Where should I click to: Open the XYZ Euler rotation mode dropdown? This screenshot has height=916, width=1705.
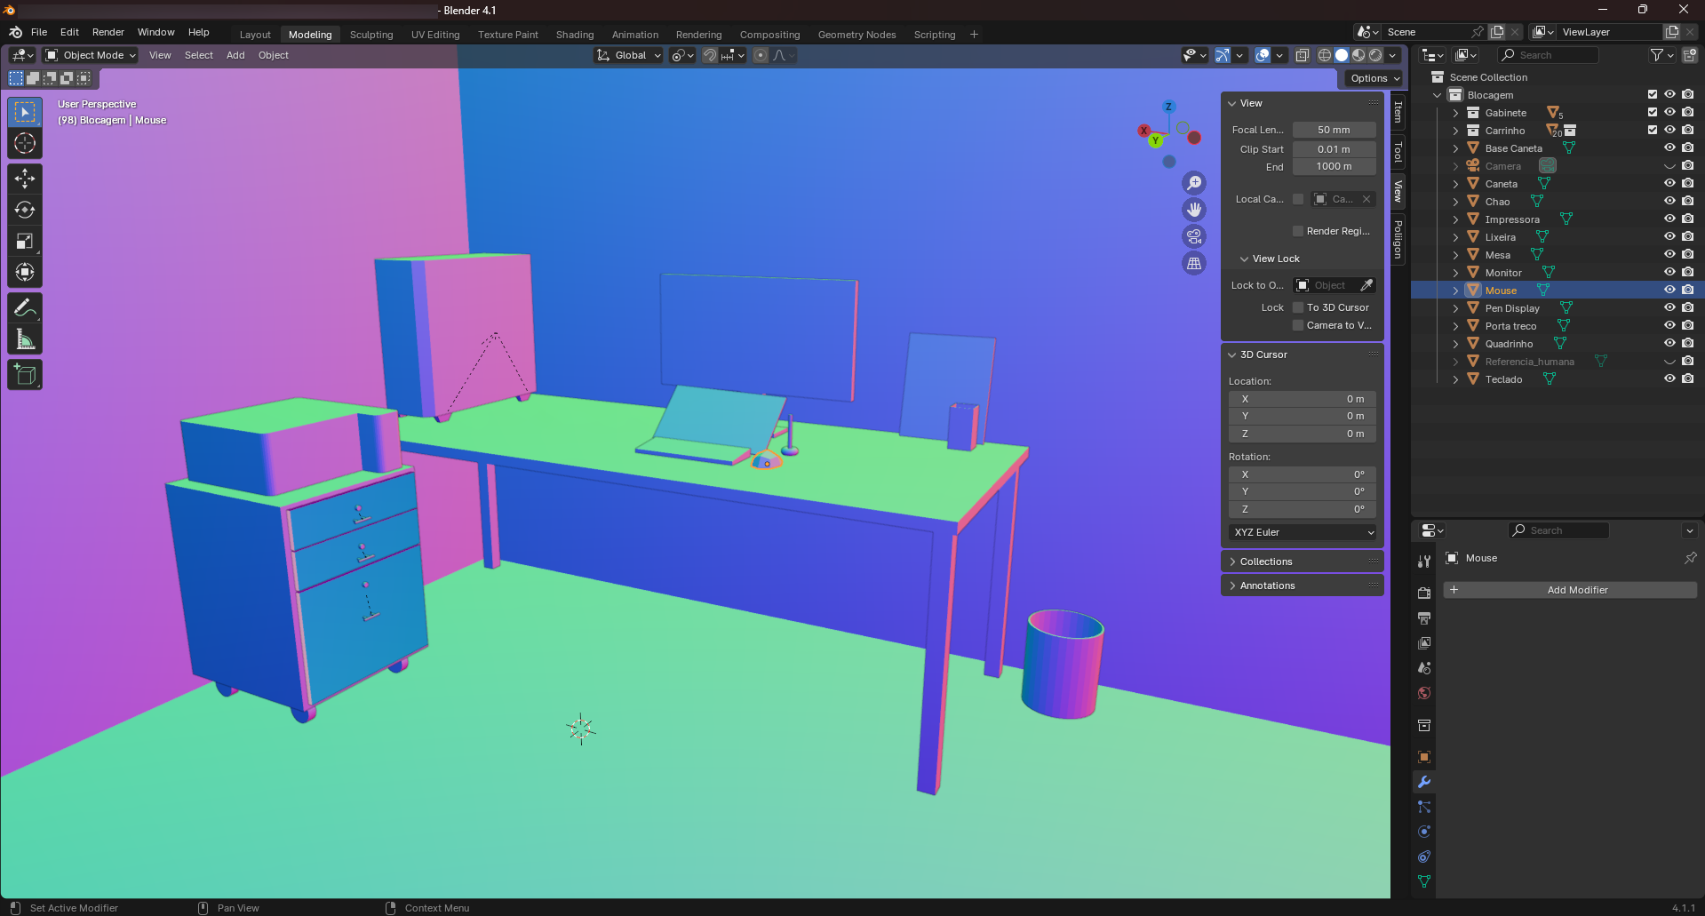click(1303, 532)
